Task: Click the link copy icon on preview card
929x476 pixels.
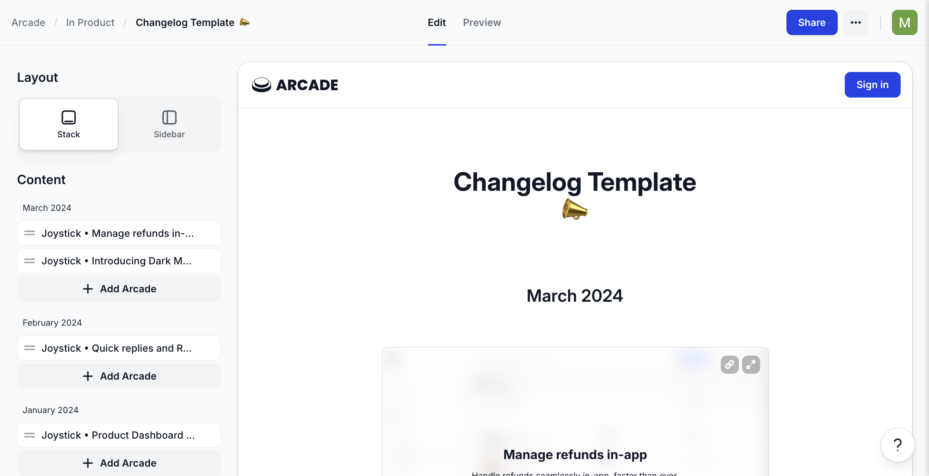Action: pyautogui.click(x=729, y=364)
